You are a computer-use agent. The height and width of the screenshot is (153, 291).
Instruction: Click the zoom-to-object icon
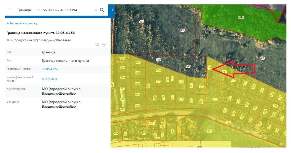[x=97, y=45]
